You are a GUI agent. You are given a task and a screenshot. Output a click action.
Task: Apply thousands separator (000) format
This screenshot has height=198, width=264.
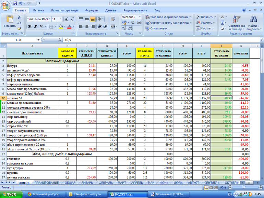pos(139,23)
